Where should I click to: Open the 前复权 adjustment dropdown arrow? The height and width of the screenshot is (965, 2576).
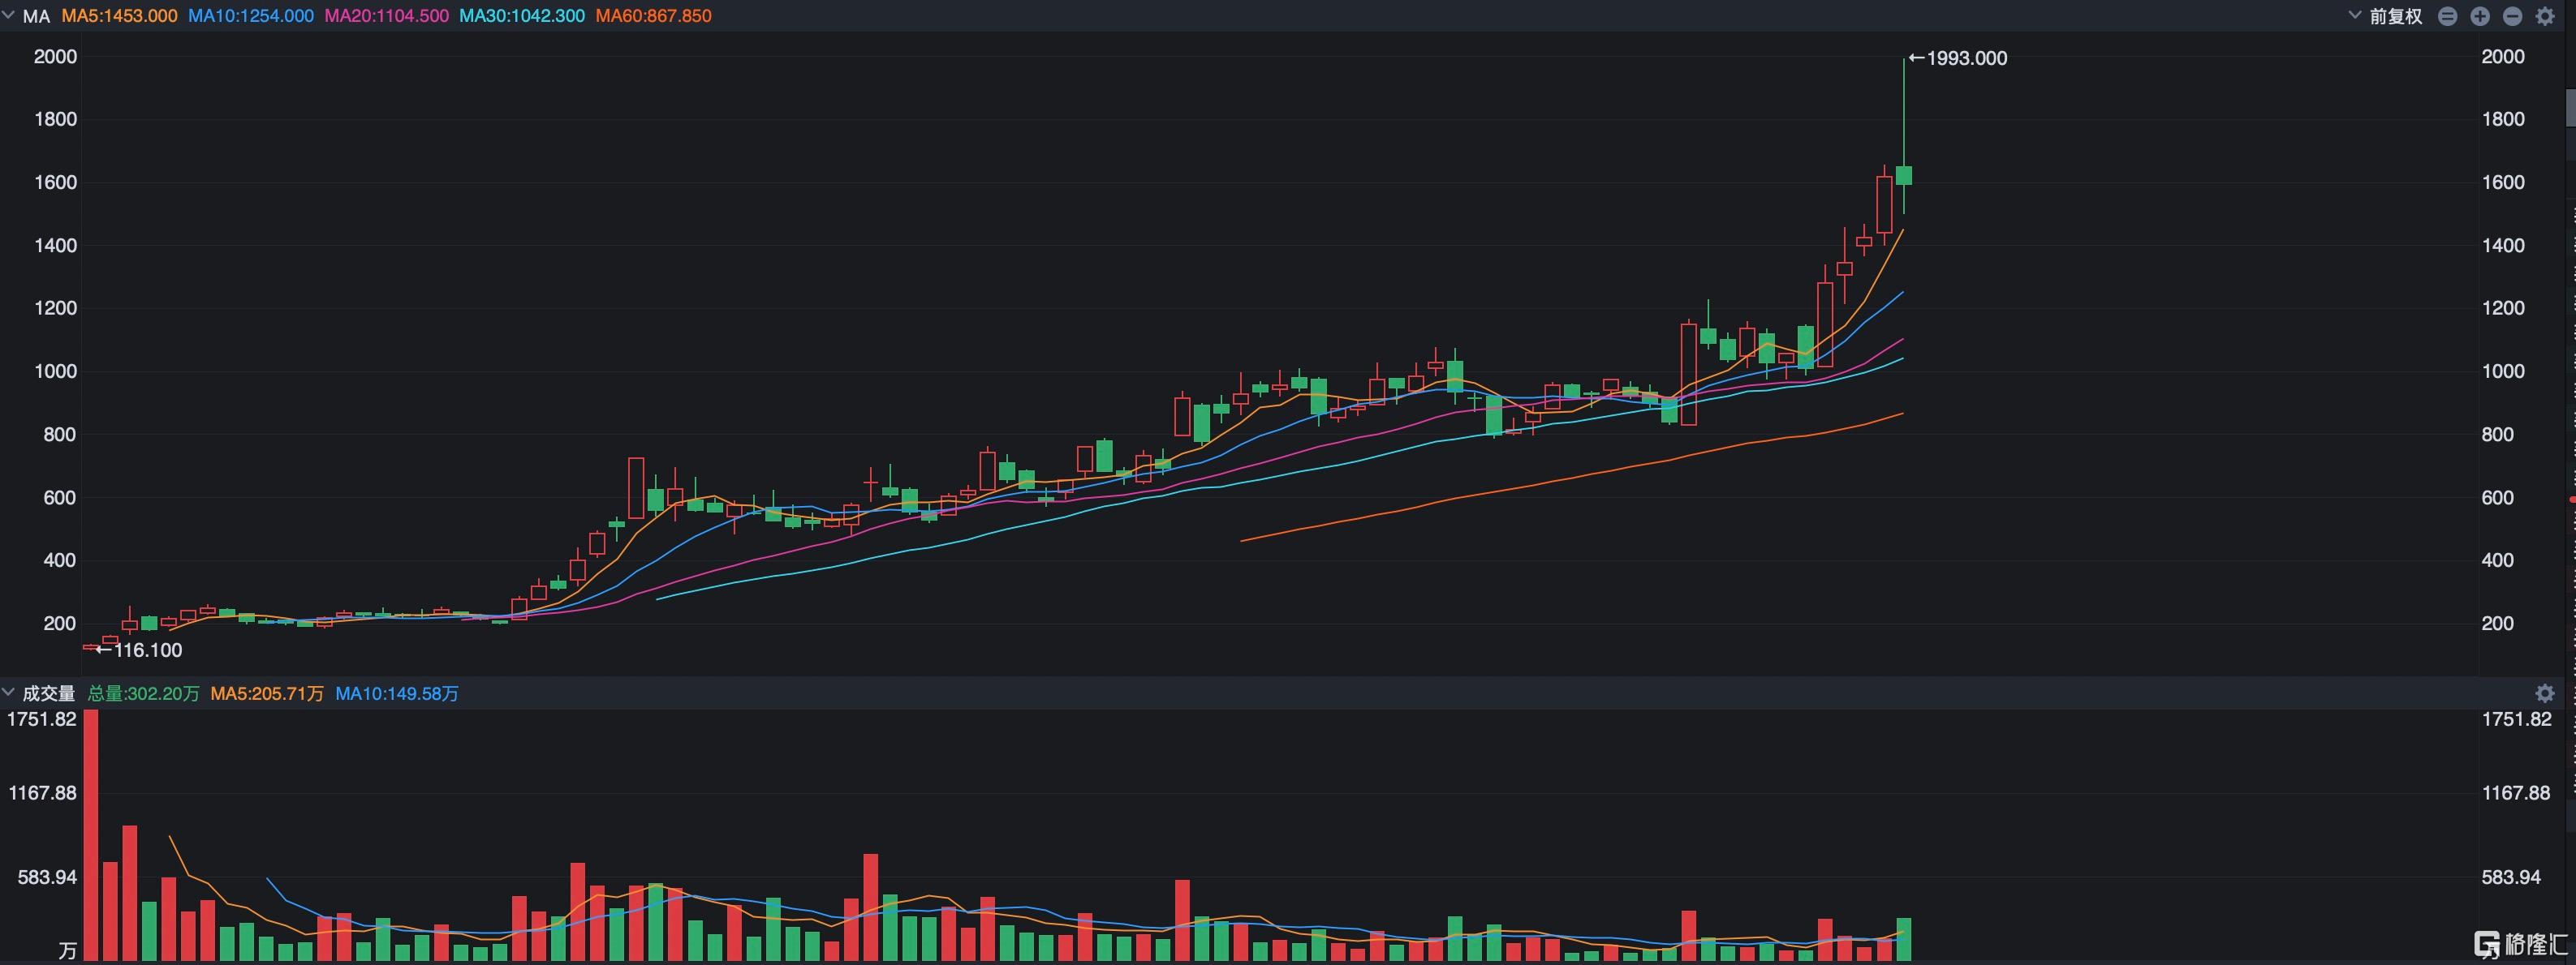tap(2354, 15)
